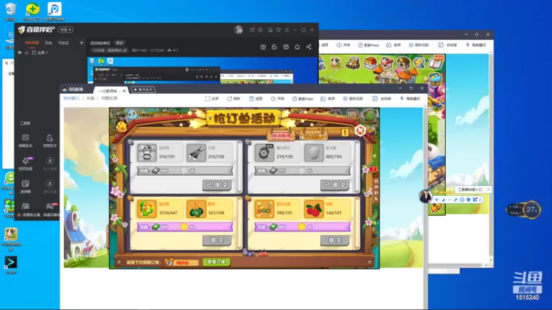
Task: Click 提交 on the 1210/447 order
Action: click(x=217, y=240)
